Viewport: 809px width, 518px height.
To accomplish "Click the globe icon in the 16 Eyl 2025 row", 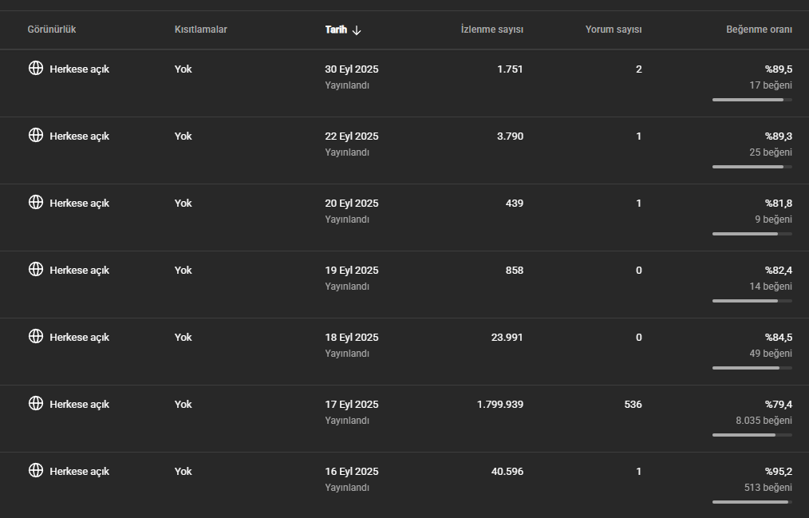I will tap(36, 470).
